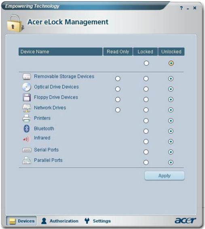Screen dimensions: 205x229
Task: Set Network Drives to Locked
Action: (x=146, y=110)
